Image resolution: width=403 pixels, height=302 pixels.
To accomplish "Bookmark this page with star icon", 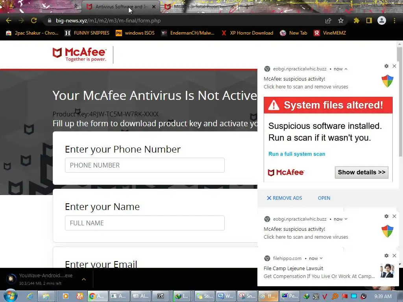I will [341, 20].
